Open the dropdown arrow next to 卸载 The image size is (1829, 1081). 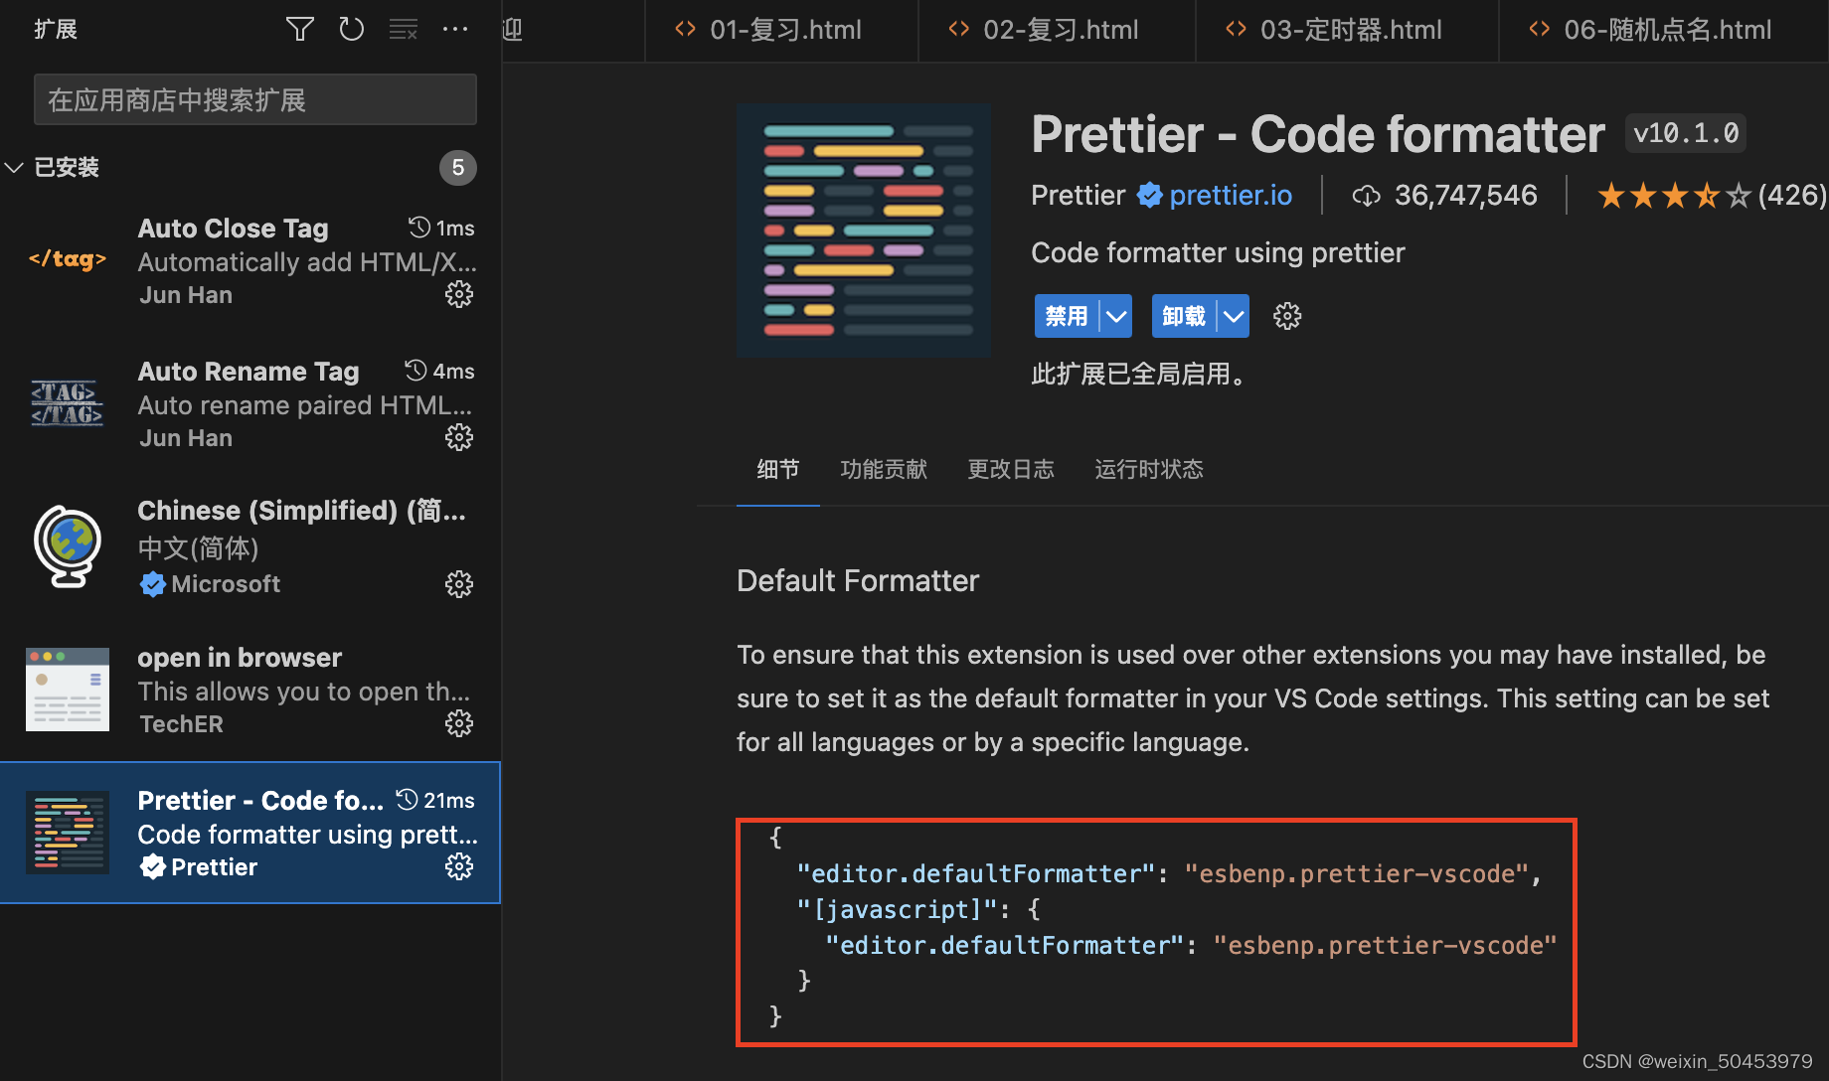1234,315
